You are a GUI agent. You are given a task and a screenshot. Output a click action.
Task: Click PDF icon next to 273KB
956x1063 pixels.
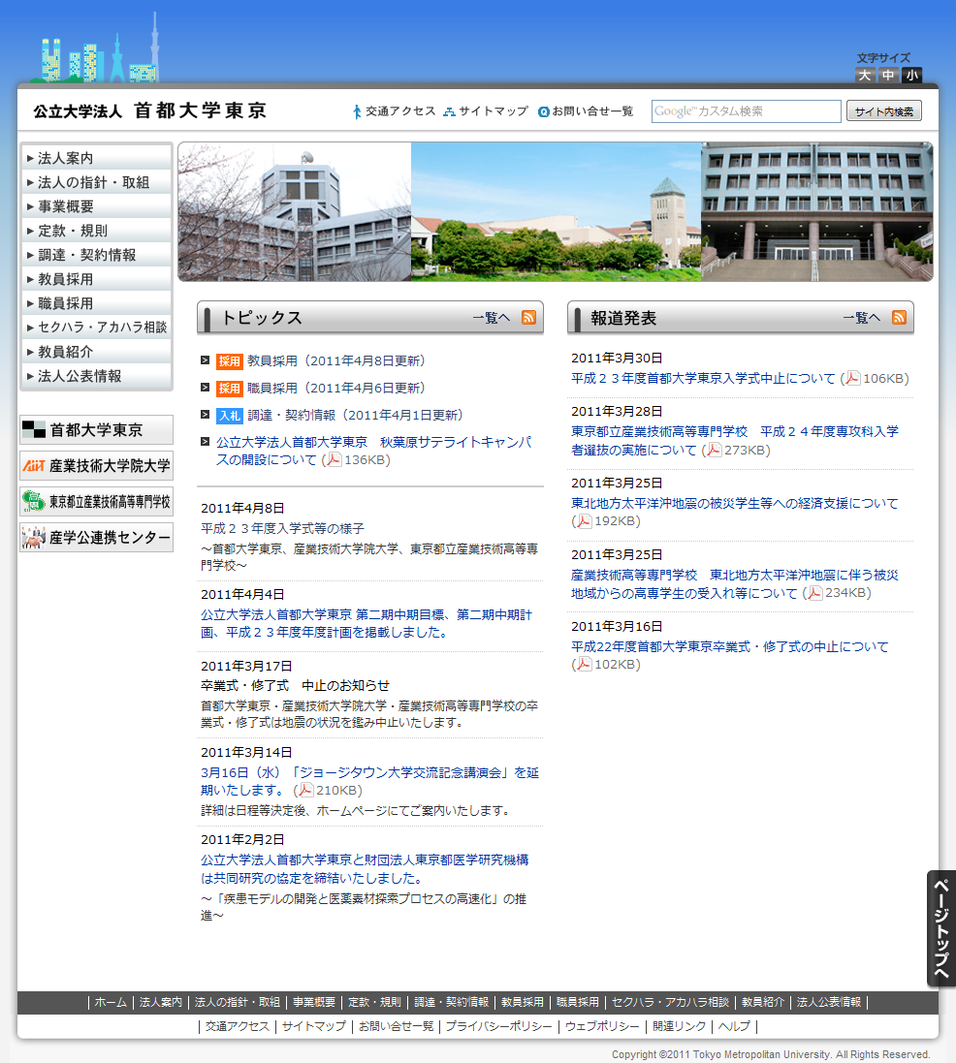pyautogui.click(x=713, y=450)
